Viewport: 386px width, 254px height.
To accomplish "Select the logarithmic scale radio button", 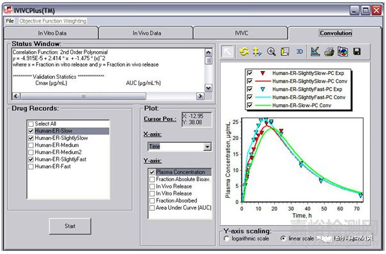I will pyautogui.click(x=226, y=239).
